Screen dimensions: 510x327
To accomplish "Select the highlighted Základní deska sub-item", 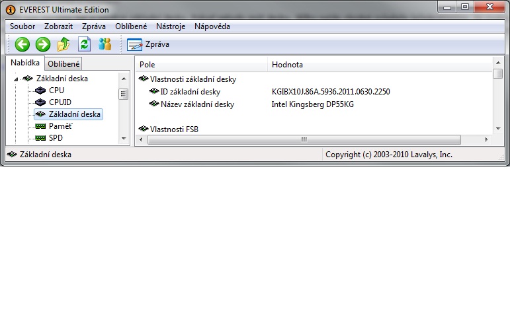I will [69, 114].
